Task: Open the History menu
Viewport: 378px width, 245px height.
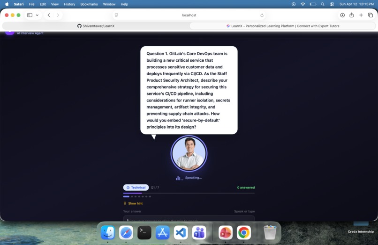Action: [x=69, y=4]
